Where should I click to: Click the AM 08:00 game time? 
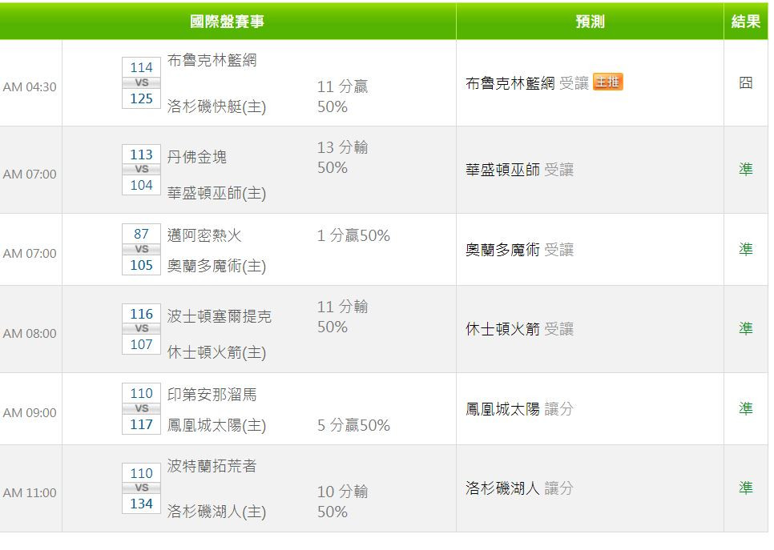30,334
